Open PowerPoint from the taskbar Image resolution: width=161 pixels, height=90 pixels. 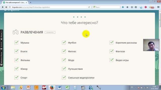point(28,88)
